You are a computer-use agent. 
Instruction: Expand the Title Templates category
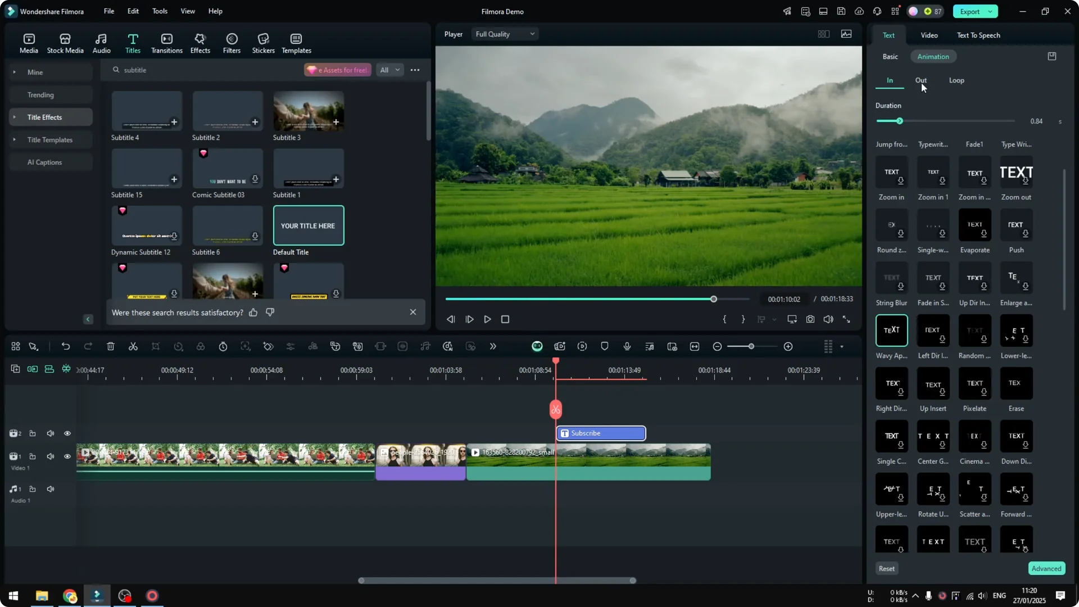click(x=15, y=139)
